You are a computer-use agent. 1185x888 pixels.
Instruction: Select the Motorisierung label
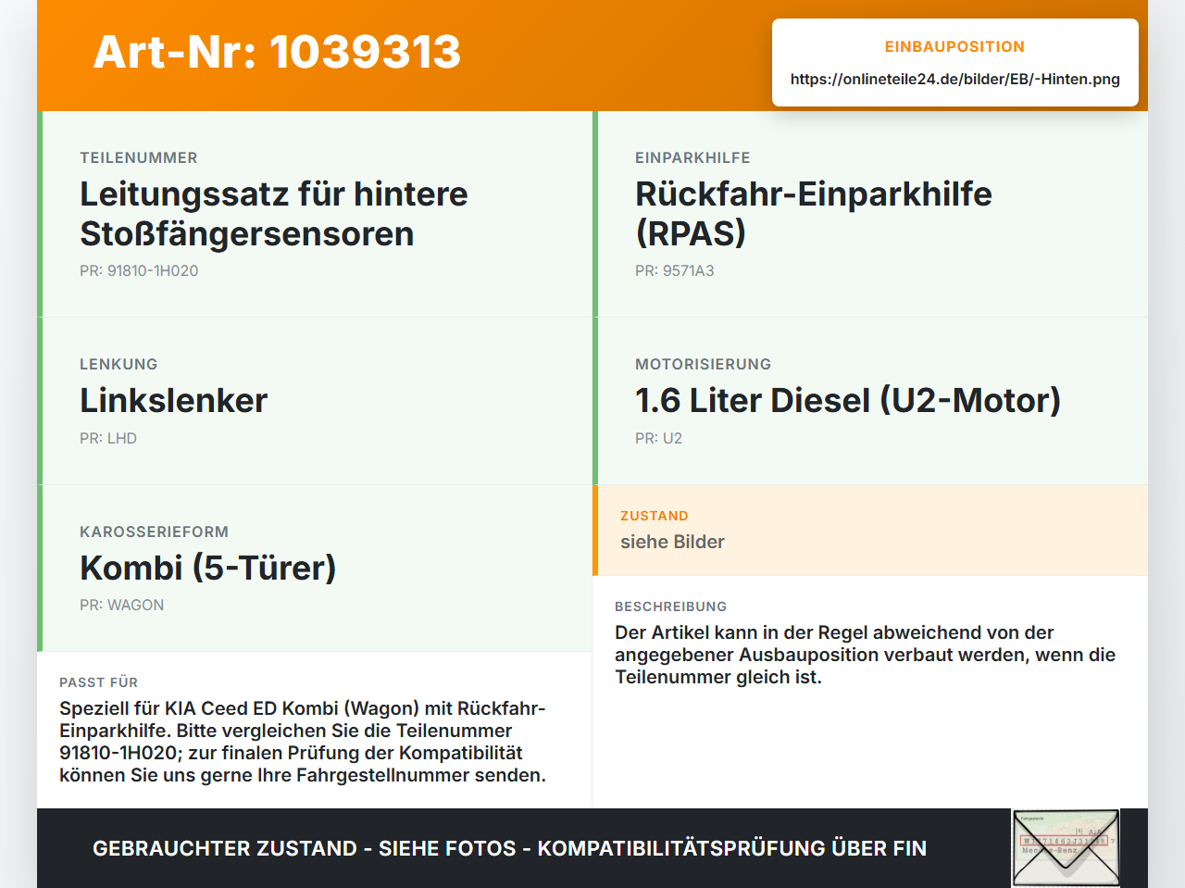click(703, 364)
